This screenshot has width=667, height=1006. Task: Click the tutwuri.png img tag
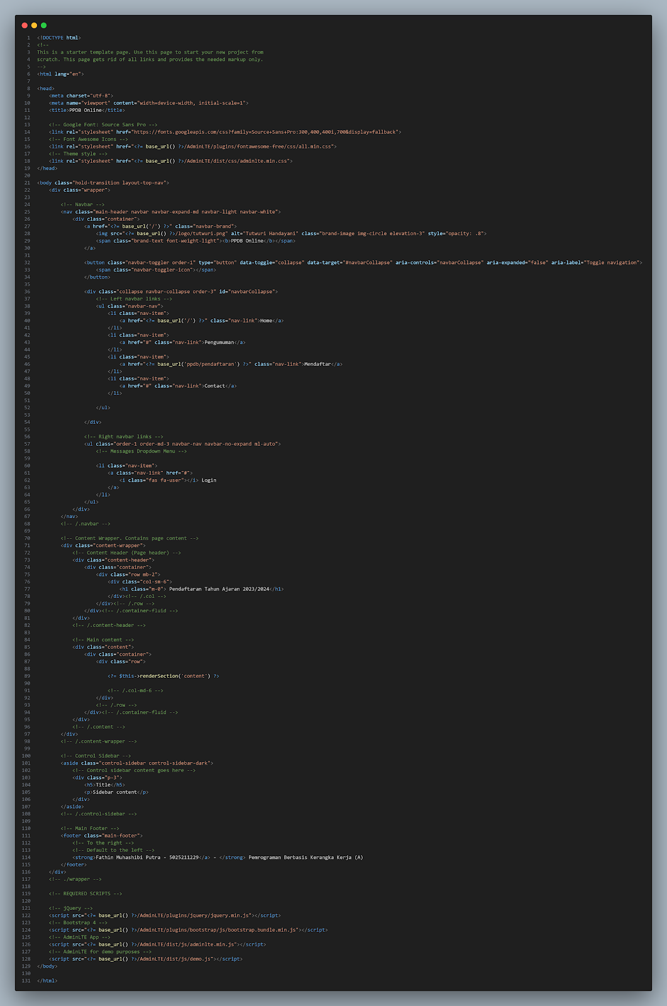(x=291, y=233)
